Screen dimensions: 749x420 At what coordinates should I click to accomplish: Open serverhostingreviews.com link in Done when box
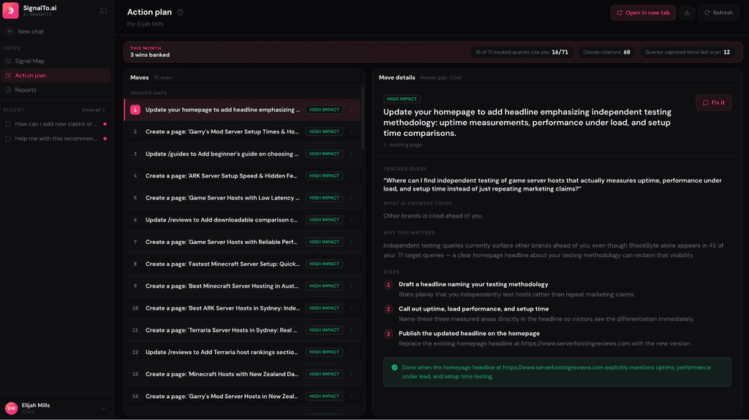tap(553, 367)
